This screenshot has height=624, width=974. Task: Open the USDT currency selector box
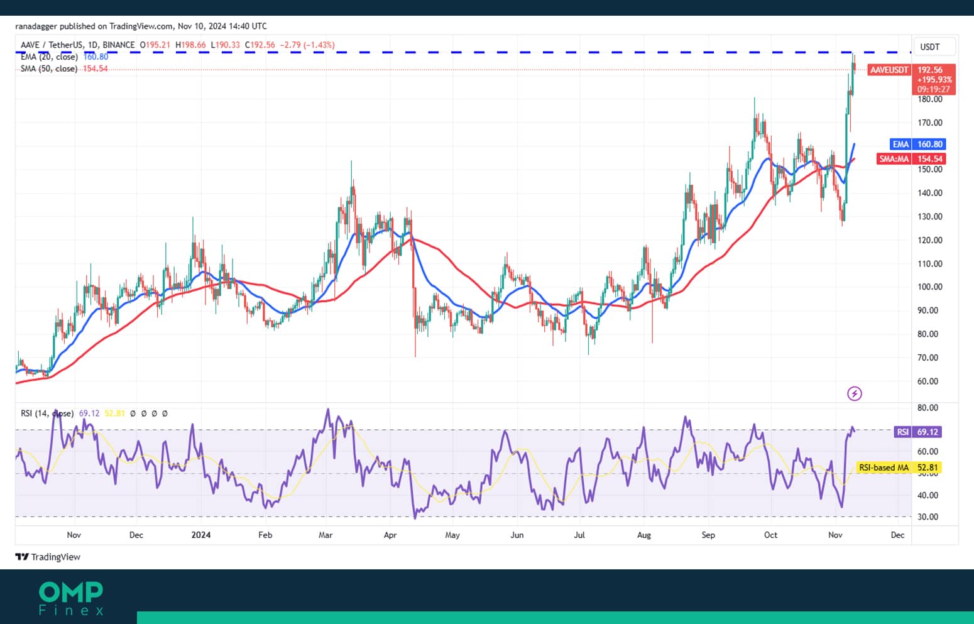coord(933,47)
